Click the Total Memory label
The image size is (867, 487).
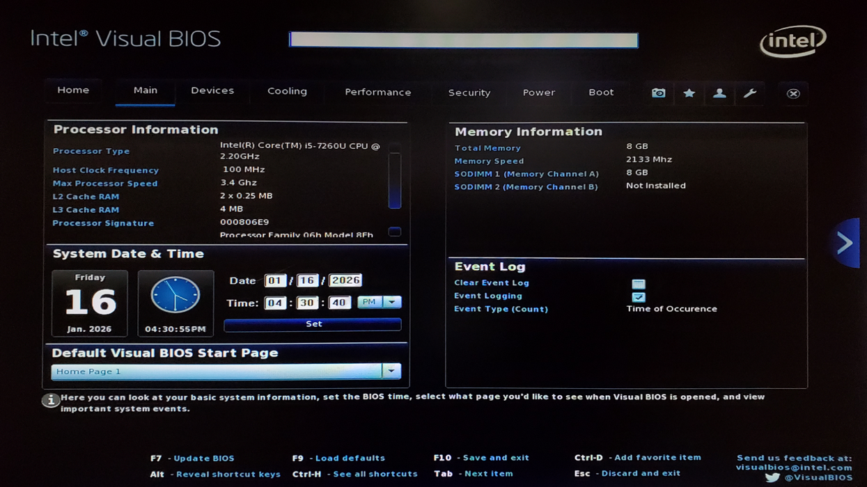point(487,148)
